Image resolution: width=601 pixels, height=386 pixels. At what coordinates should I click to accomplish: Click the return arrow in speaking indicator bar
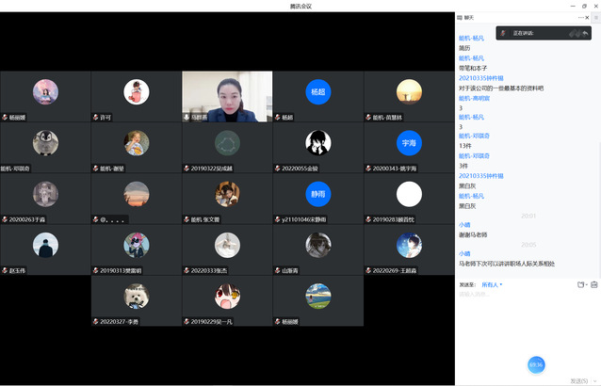coord(585,33)
